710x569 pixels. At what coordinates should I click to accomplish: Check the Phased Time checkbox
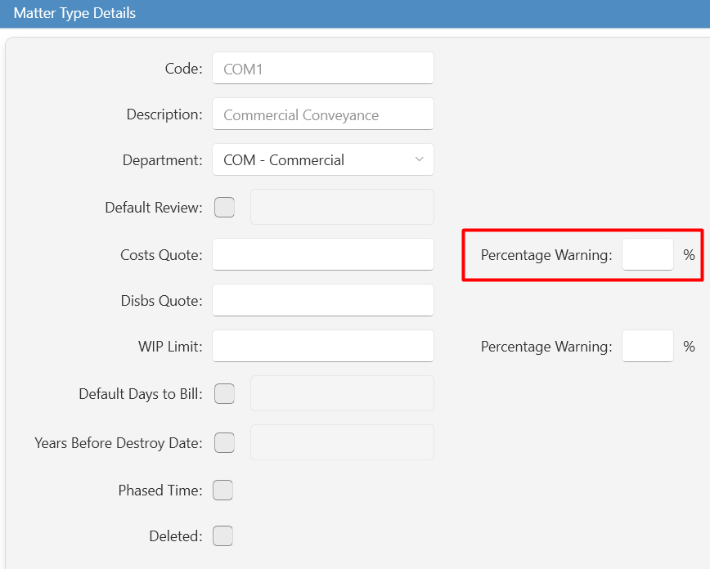(222, 491)
